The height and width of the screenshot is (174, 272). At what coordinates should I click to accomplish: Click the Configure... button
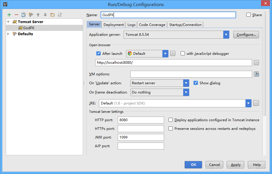tap(246, 35)
